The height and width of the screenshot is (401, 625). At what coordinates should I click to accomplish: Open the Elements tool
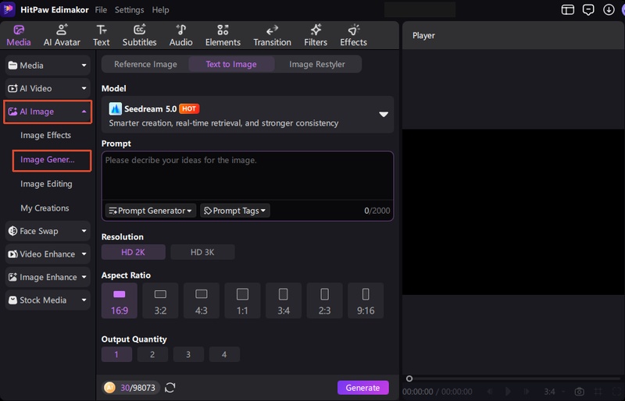pyautogui.click(x=223, y=35)
